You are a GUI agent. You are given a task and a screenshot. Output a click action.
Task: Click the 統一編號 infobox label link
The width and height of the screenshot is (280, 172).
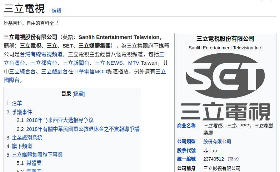tap(186, 159)
